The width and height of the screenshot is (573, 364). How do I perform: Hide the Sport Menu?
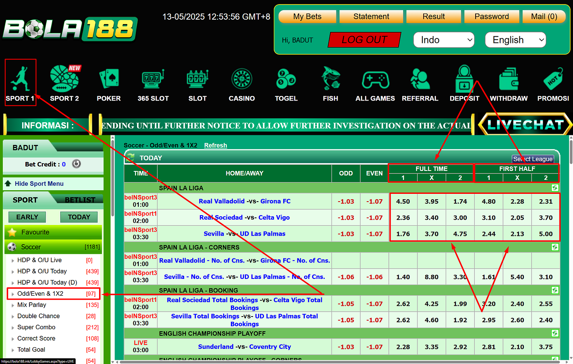tap(39, 184)
